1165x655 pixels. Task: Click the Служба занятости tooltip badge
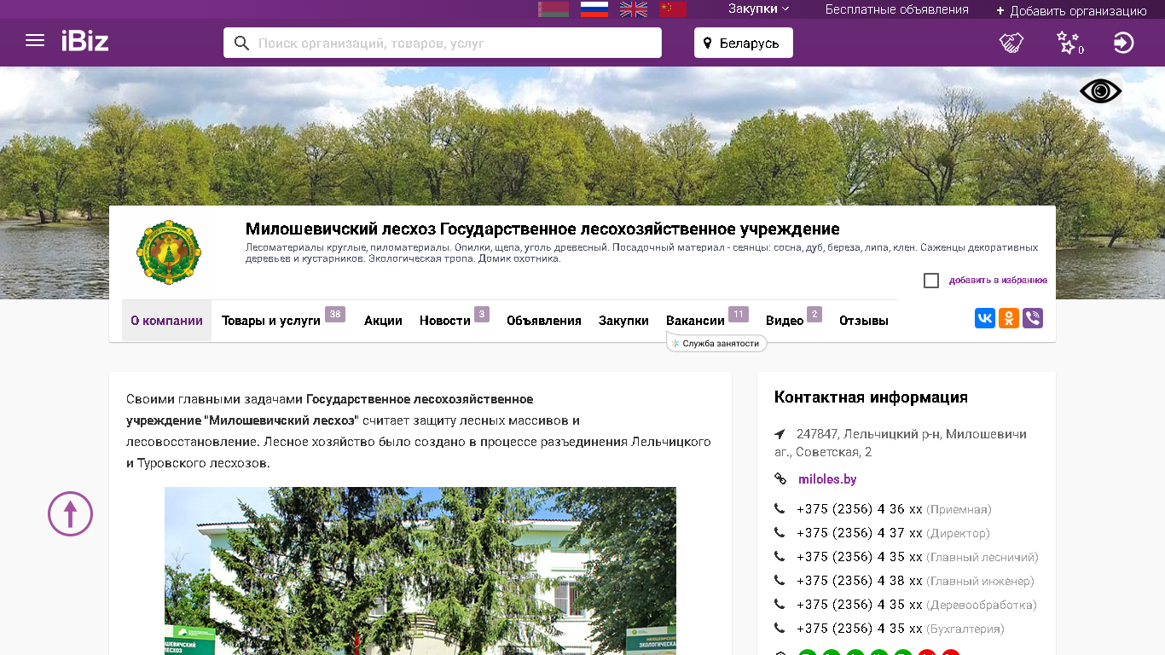716,343
